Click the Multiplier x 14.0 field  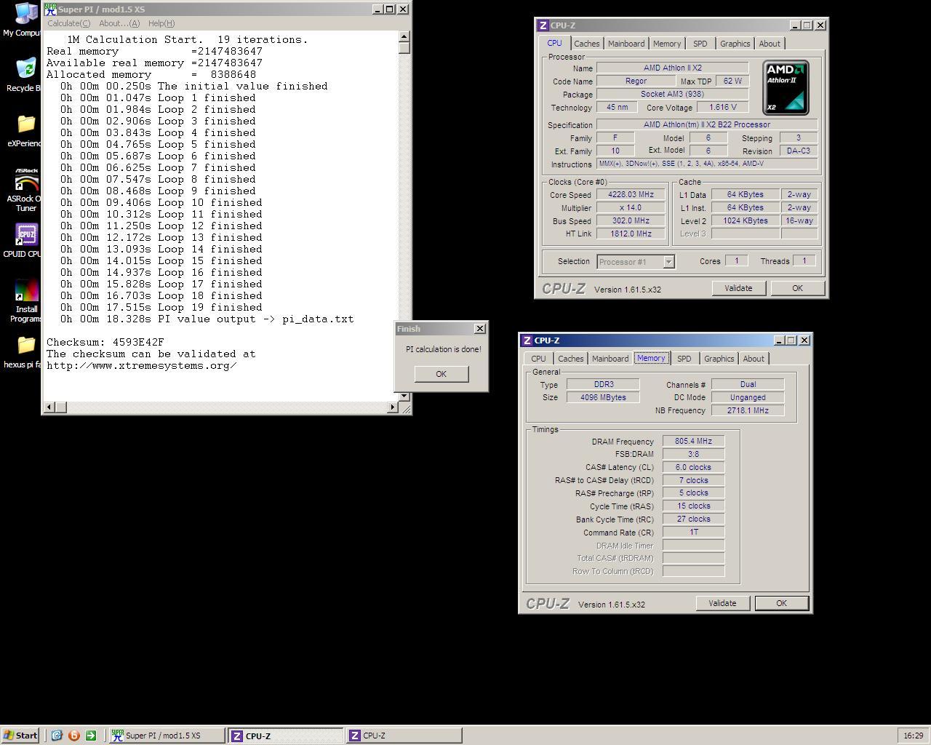coord(631,208)
